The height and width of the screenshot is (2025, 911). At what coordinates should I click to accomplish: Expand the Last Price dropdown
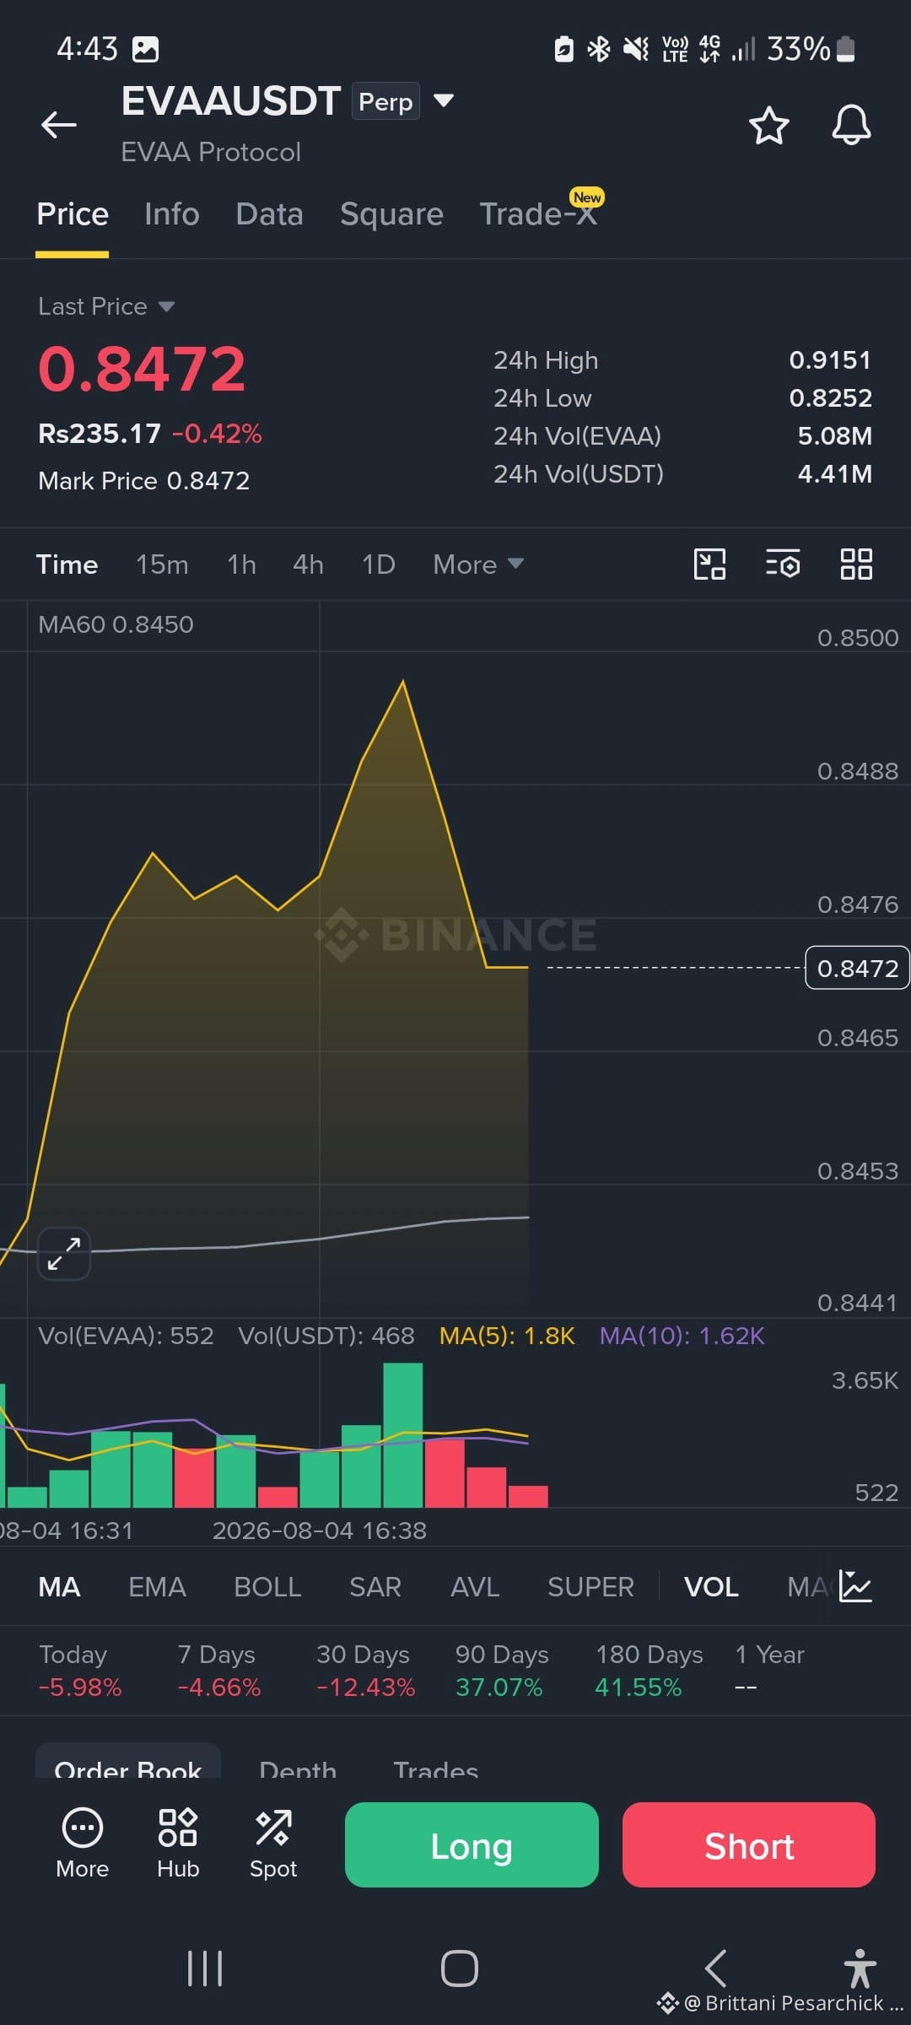[166, 306]
